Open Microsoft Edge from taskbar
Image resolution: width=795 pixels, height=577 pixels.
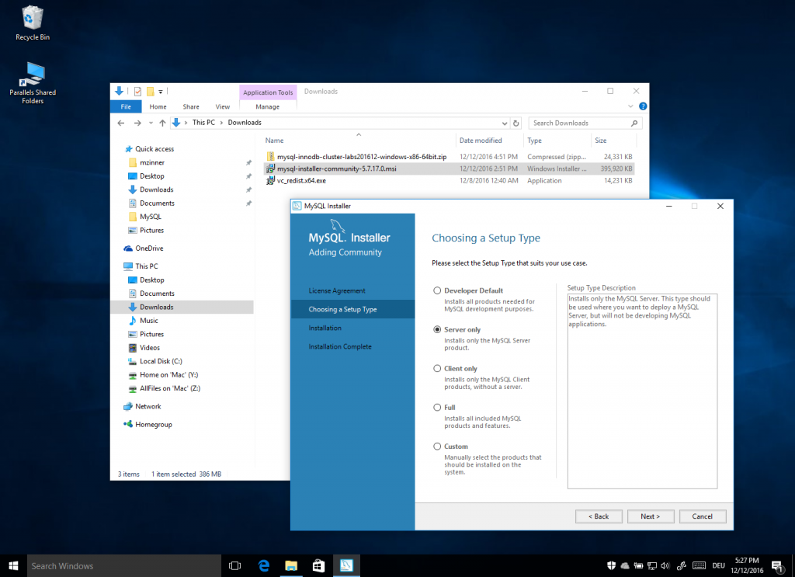264,566
